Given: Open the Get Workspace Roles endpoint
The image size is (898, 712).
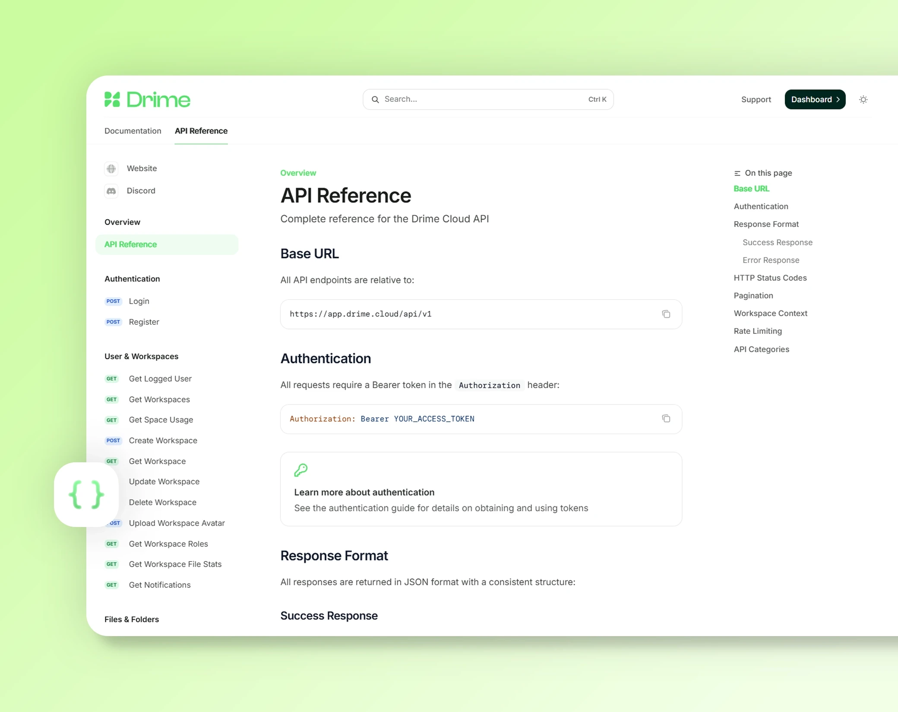Looking at the screenshot, I should [168, 544].
